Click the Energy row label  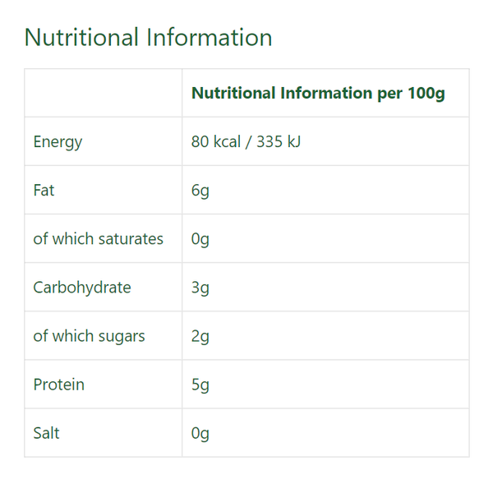click(58, 142)
